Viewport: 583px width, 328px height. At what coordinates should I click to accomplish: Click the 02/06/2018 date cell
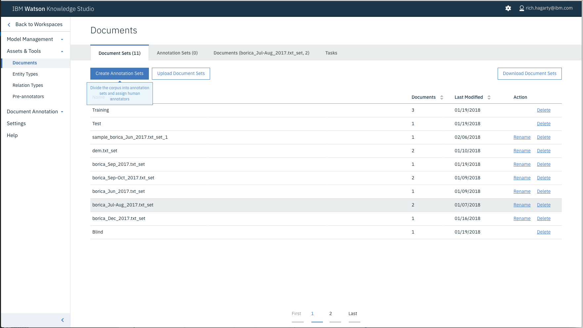click(467, 137)
